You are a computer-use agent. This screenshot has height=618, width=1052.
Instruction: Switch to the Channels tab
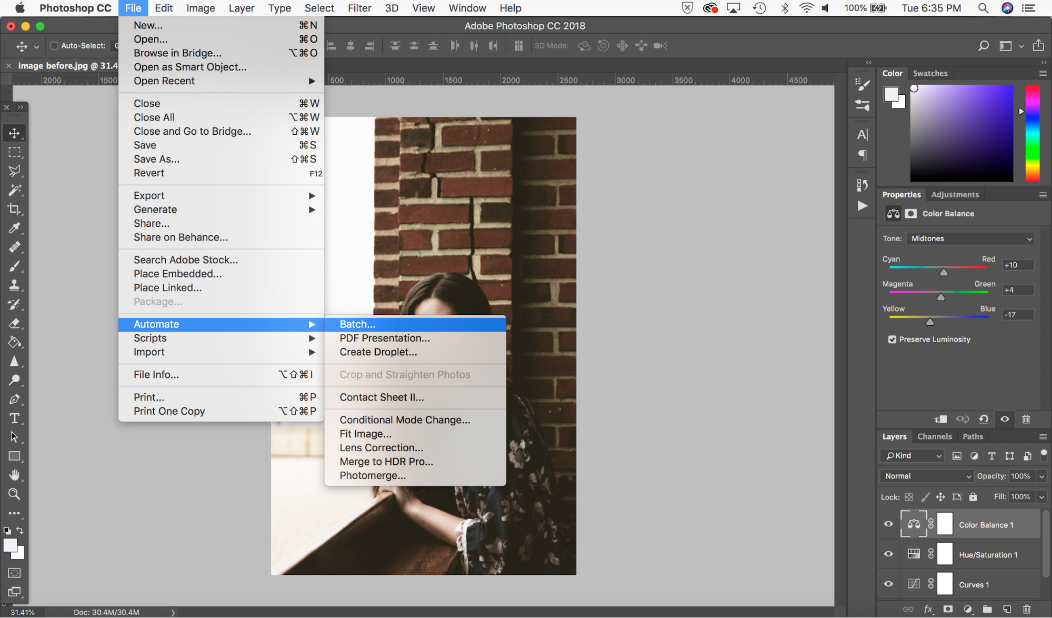(934, 435)
